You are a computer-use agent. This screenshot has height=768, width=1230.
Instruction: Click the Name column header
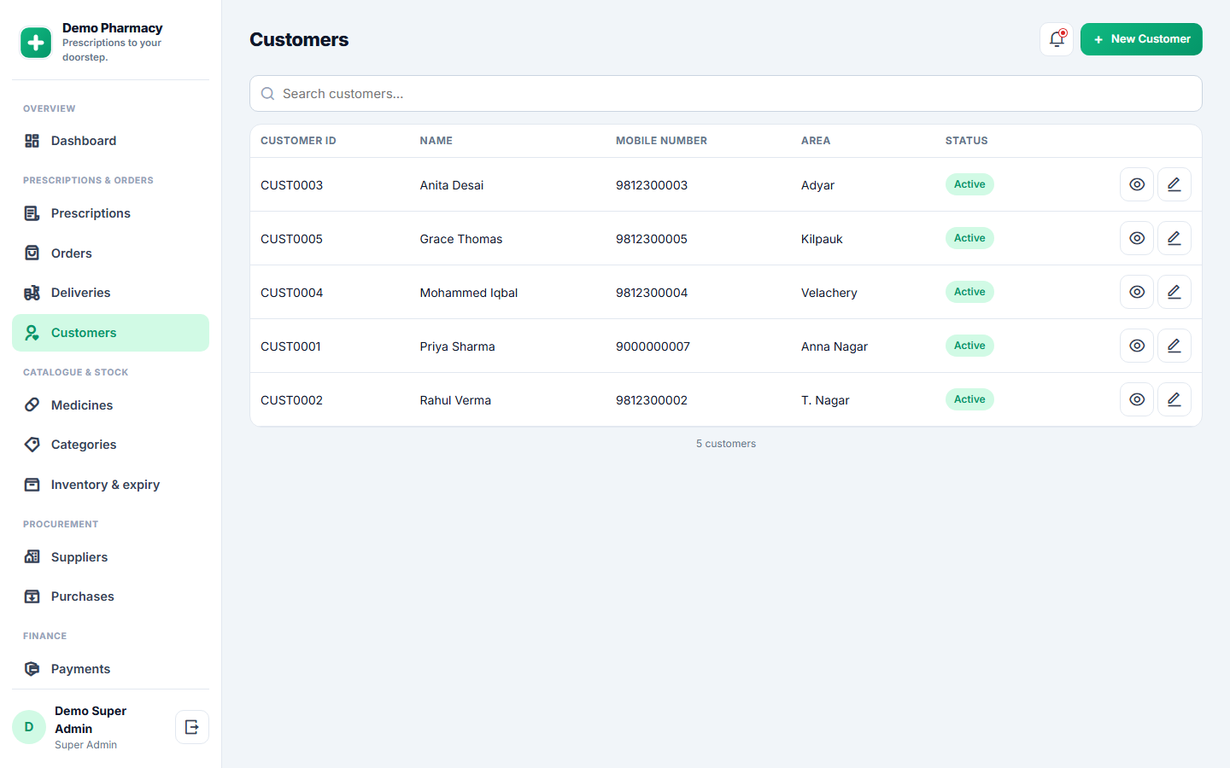pos(436,141)
